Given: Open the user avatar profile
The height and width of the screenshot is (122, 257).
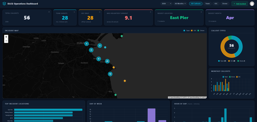Looking at the screenshot, I should pyautogui.click(x=252, y=4).
